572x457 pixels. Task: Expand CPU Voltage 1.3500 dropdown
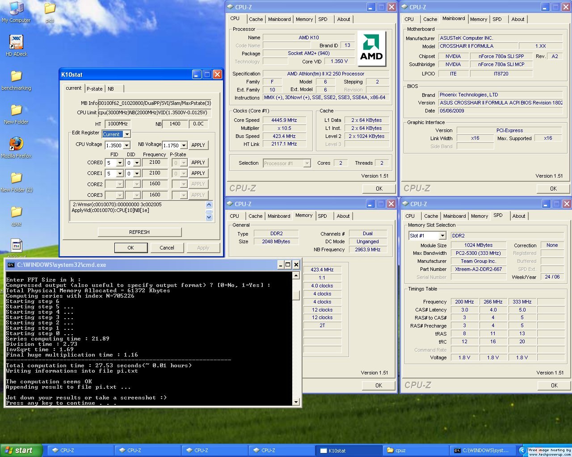[127, 145]
